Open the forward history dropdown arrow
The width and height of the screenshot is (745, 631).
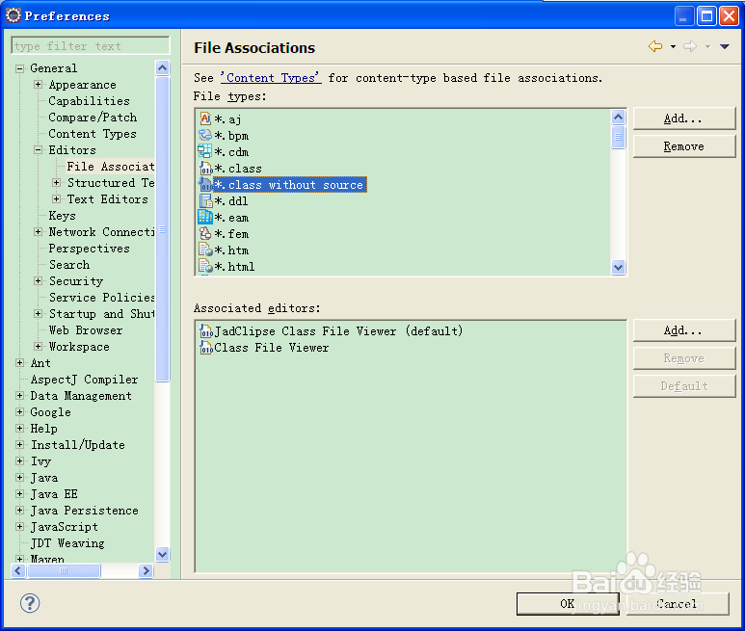[708, 46]
